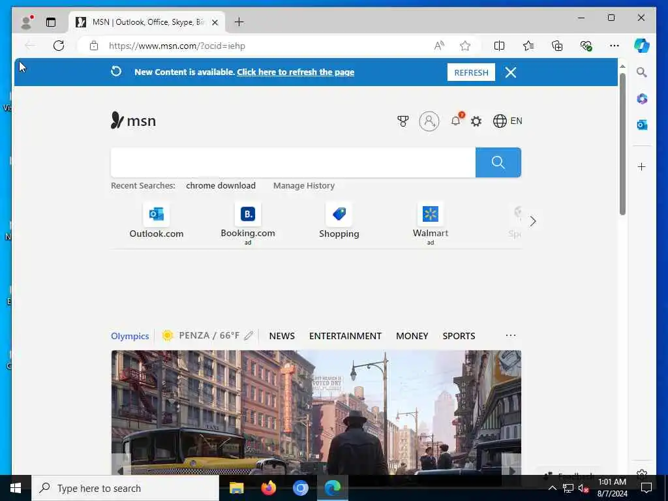
Task: Open the notifications bell
Action: (456, 121)
